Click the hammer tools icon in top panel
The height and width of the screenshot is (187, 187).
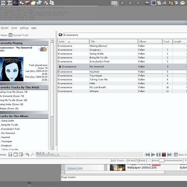(46, 3)
